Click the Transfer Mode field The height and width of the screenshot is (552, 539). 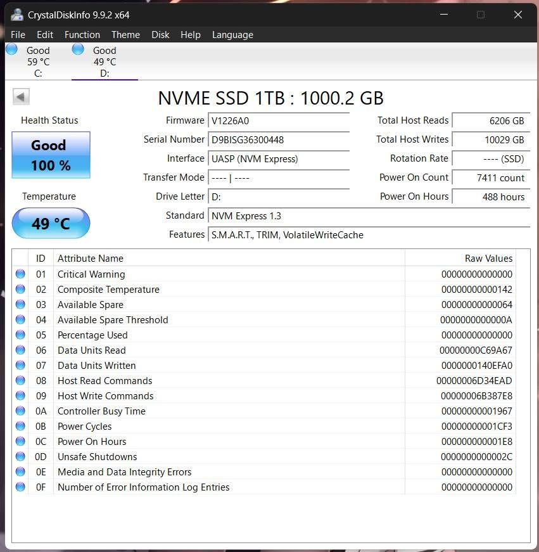279,178
